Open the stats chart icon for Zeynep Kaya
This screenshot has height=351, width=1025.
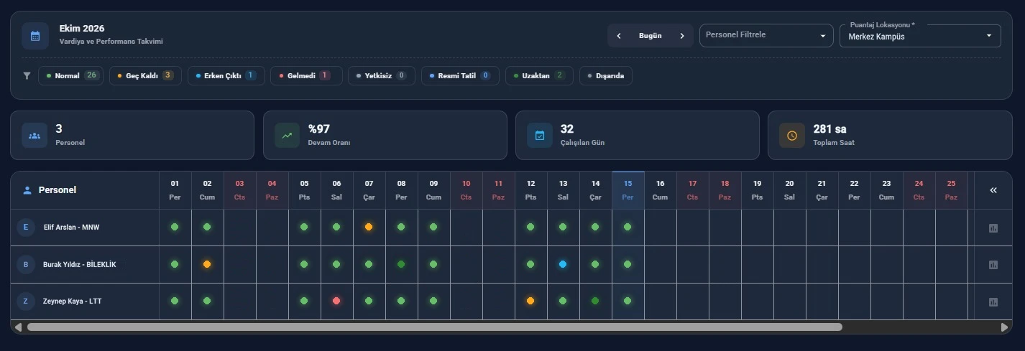[x=993, y=302]
